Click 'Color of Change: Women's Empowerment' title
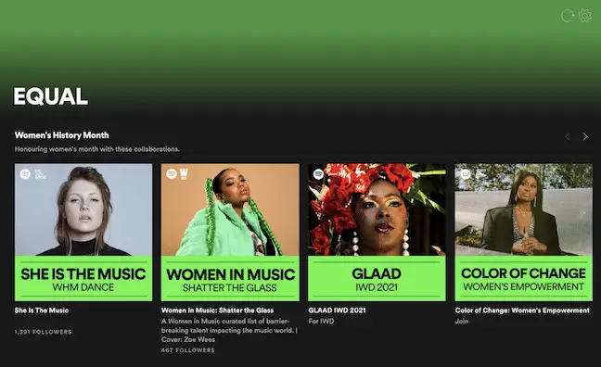Image resolution: width=601 pixels, height=367 pixels. pyautogui.click(x=522, y=310)
